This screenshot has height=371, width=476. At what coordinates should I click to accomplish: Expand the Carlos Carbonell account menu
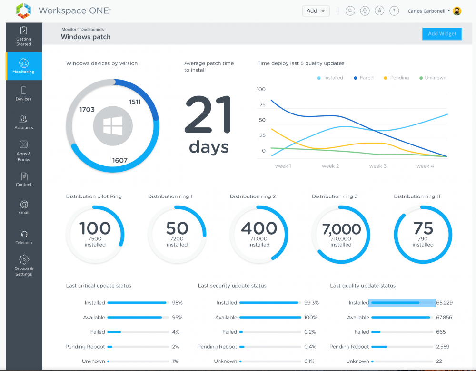click(x=427, y=10)
